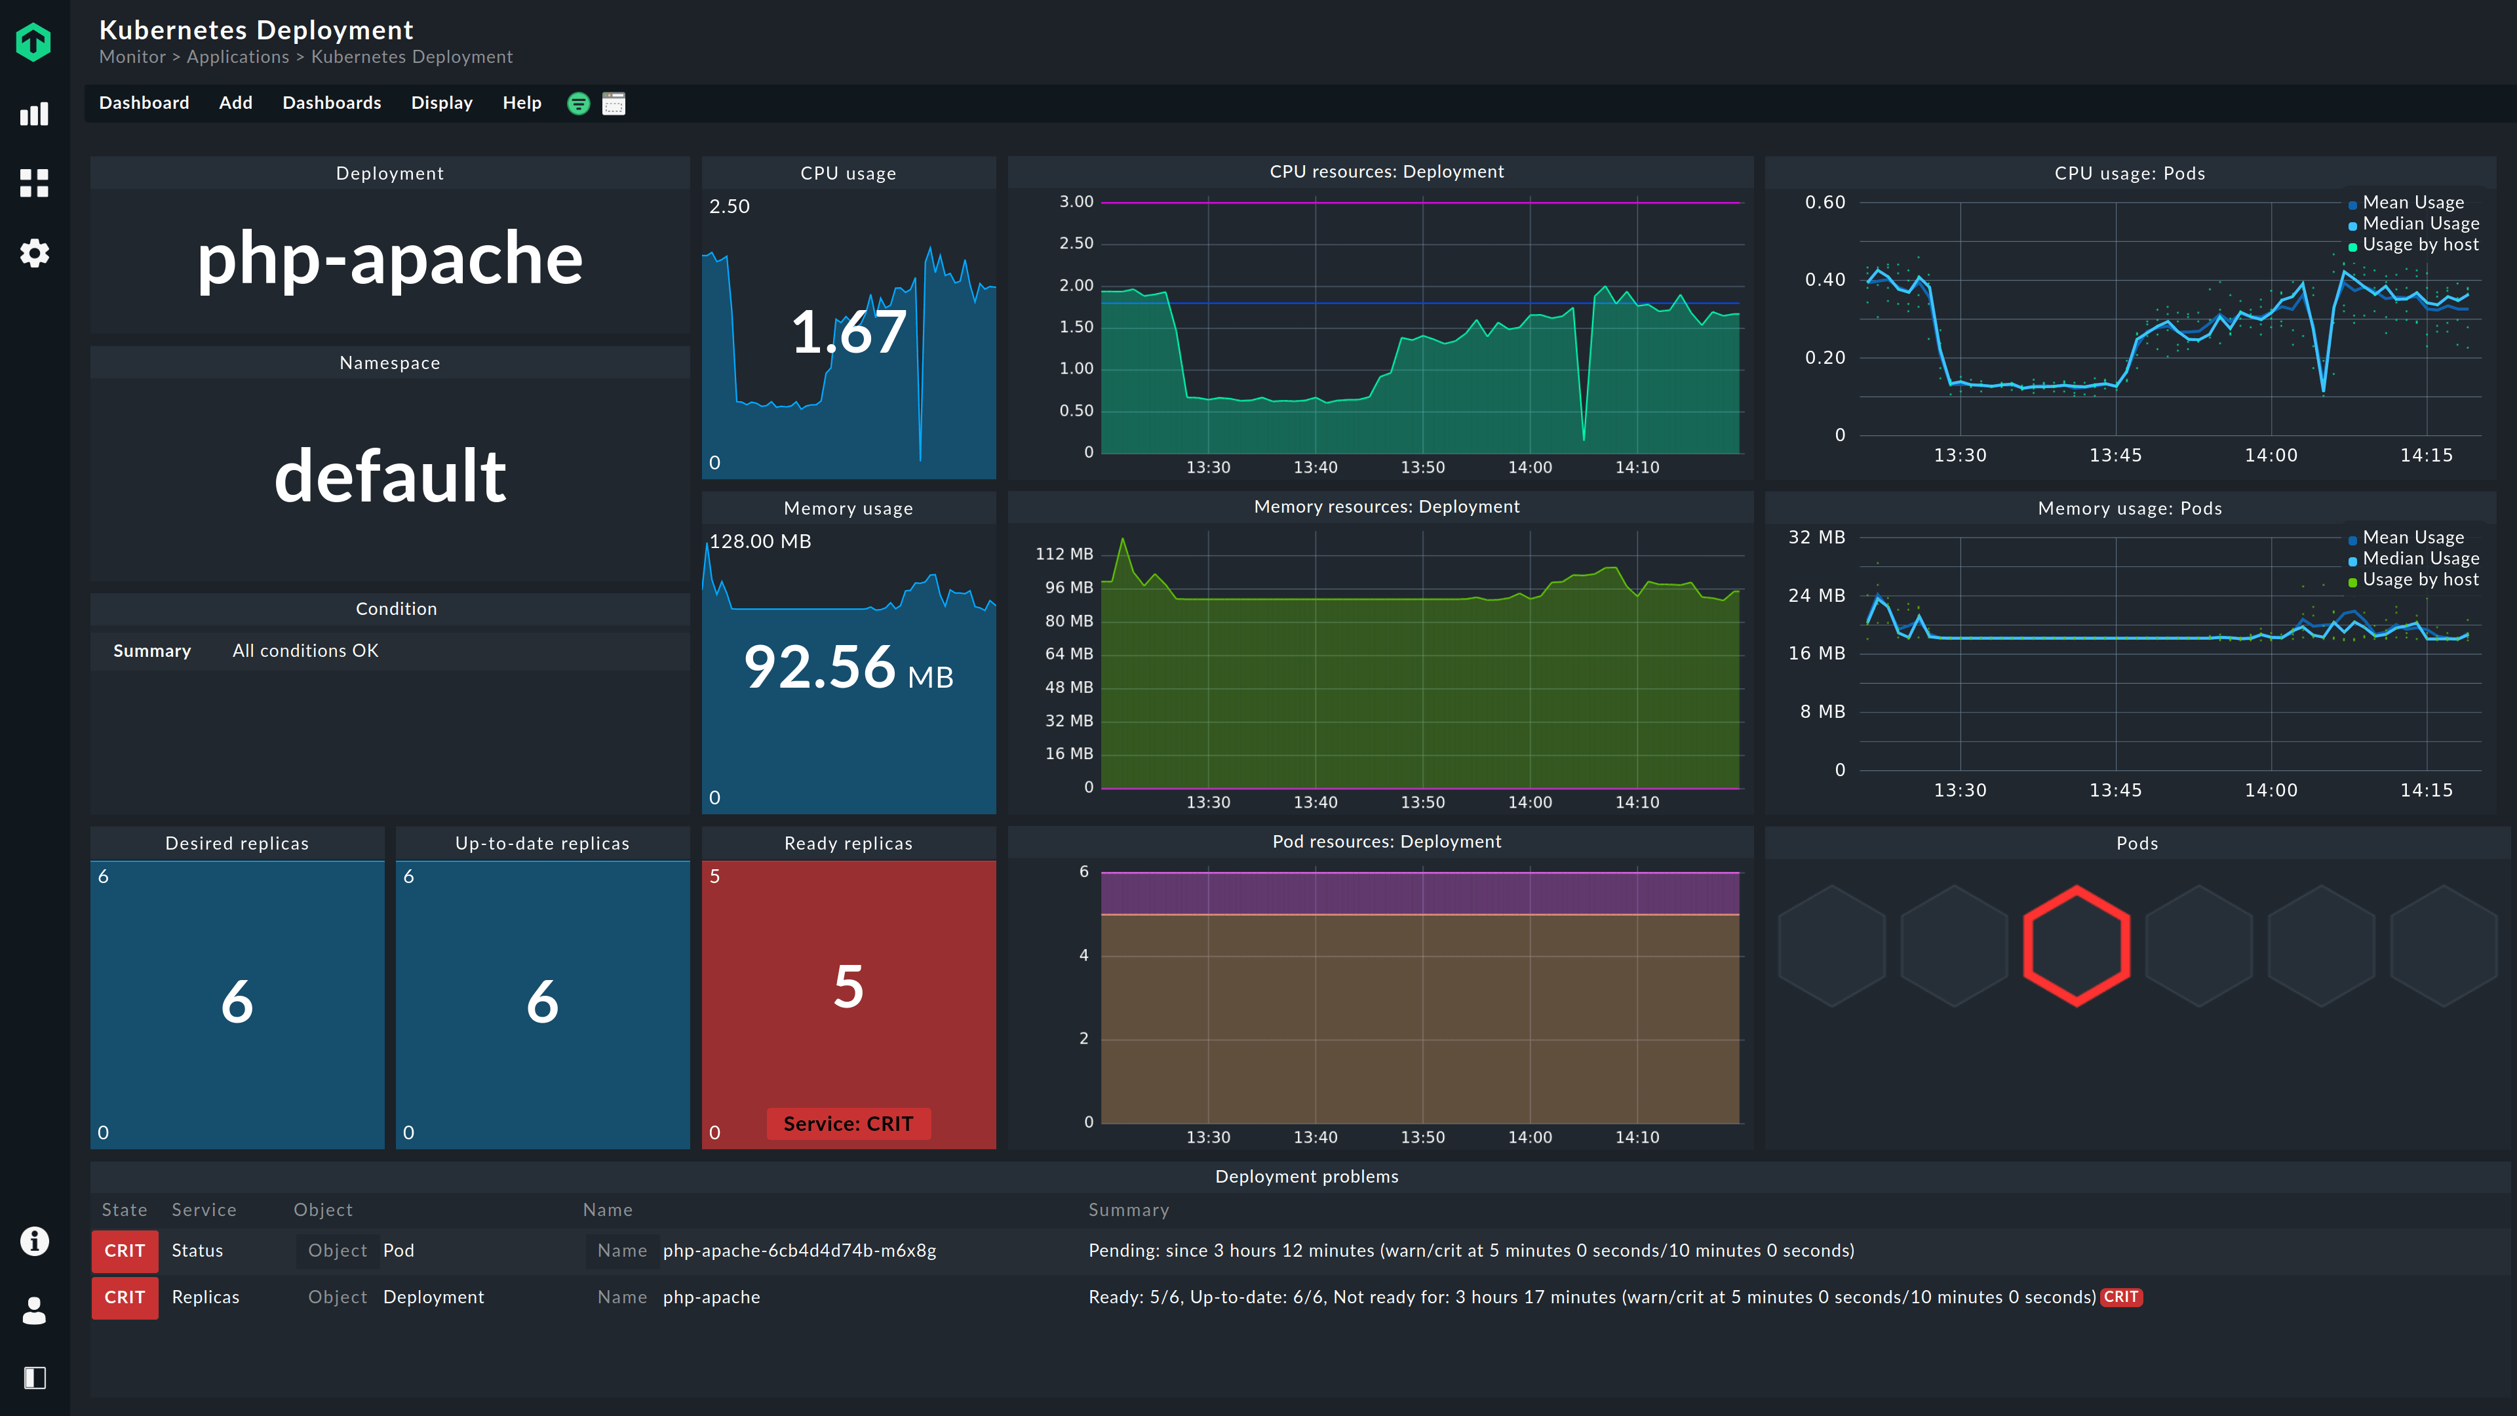The image size is (2517, 1416).
Task: Click the info circle icon in sidebar
Action: tap(35, 1242)
